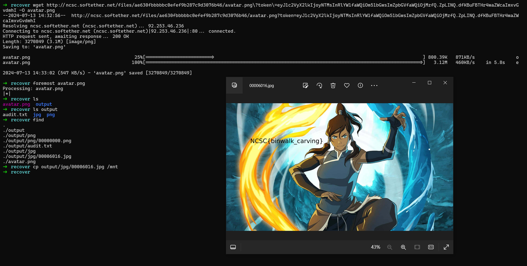The image size is (527, 266).
Task: Click the 00006016.jpg filename title
Action: (261, 86)
